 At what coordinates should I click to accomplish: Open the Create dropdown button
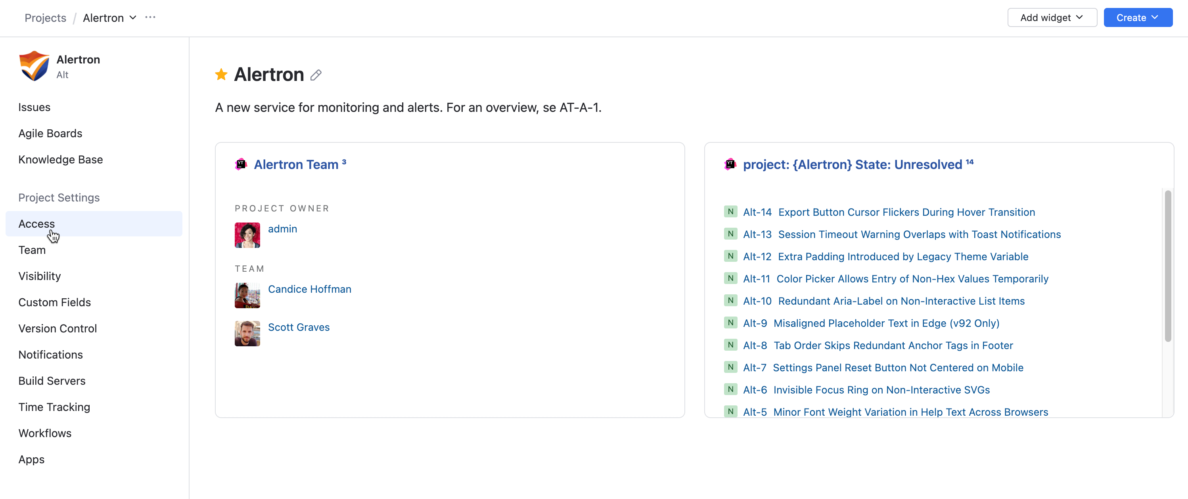pos(1137,17)
